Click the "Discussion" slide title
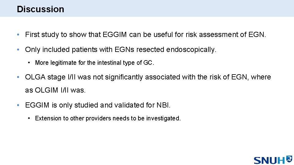The height and width of the screenshot is (165, 294). (40, 9)
